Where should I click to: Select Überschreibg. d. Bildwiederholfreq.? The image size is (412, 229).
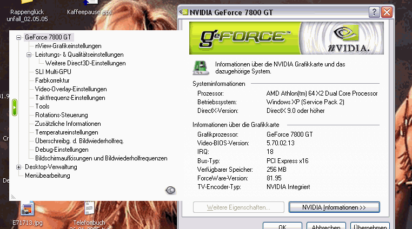79,142
